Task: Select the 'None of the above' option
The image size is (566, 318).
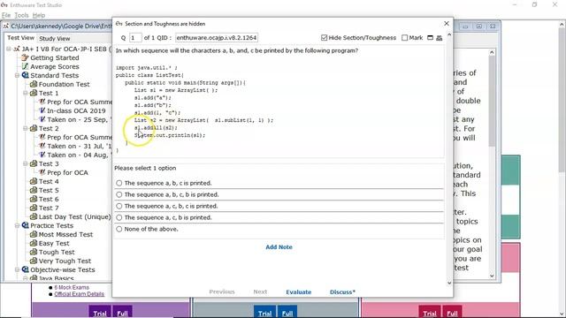Action: (119, 230)
